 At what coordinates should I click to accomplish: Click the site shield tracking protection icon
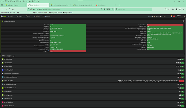(x=28, y=9)
